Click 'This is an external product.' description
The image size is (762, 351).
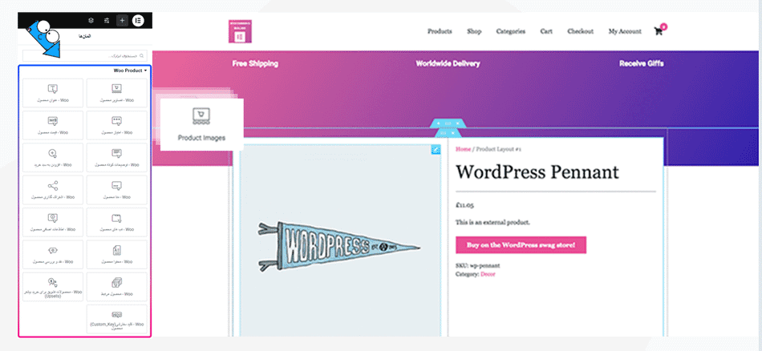492,222
